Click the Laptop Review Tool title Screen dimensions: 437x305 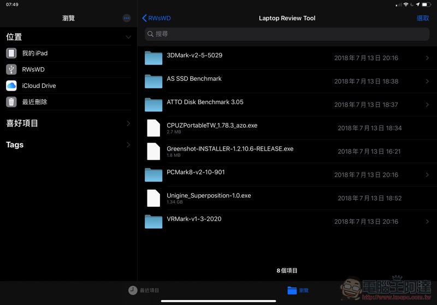click(x=287, y=18)
